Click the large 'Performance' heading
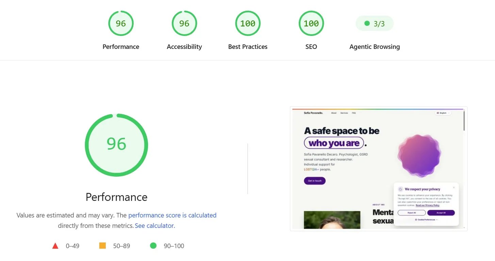495x261 pixels. tap(116, 197)
